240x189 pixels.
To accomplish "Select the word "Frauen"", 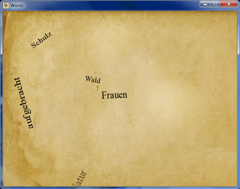I will point(114,95).
